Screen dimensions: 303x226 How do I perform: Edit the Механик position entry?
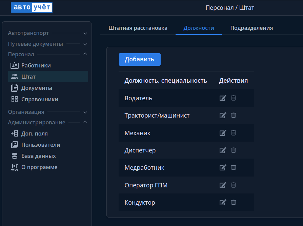[x=223, y=133]
